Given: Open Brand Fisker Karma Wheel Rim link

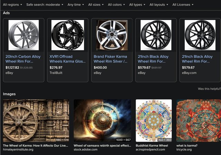Looking at the screenshot, I should [x=110, y=59].
